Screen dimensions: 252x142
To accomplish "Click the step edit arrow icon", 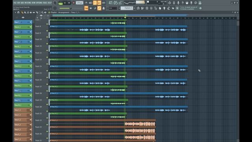I will click(x=91, y=8).
